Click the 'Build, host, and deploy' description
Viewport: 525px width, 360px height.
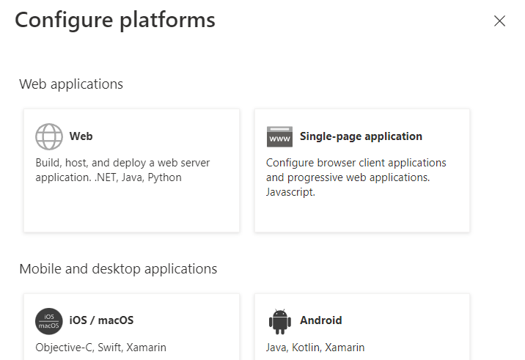pyautogui.click(x=122, y=170)
